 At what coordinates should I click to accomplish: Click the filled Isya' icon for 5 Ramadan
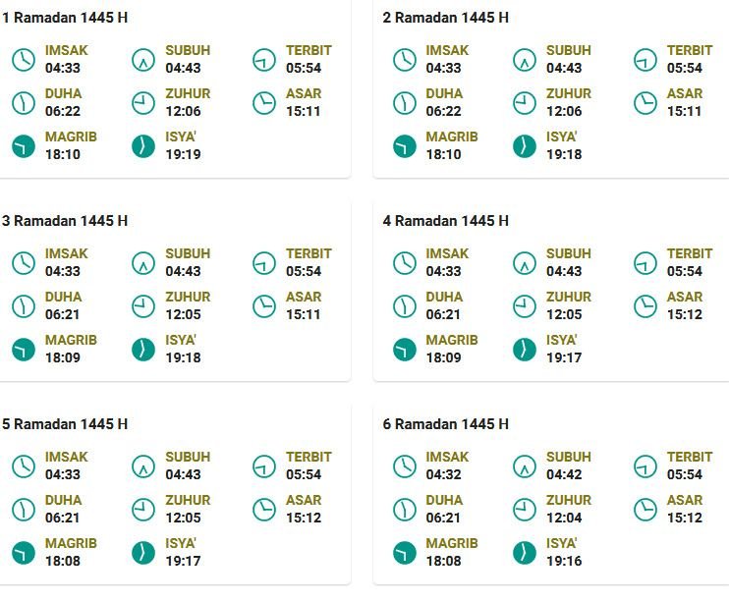143,553
